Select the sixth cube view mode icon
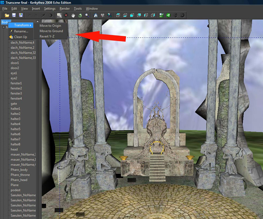The height and width of the screenshot is (219, 263). tap(153, 15)
